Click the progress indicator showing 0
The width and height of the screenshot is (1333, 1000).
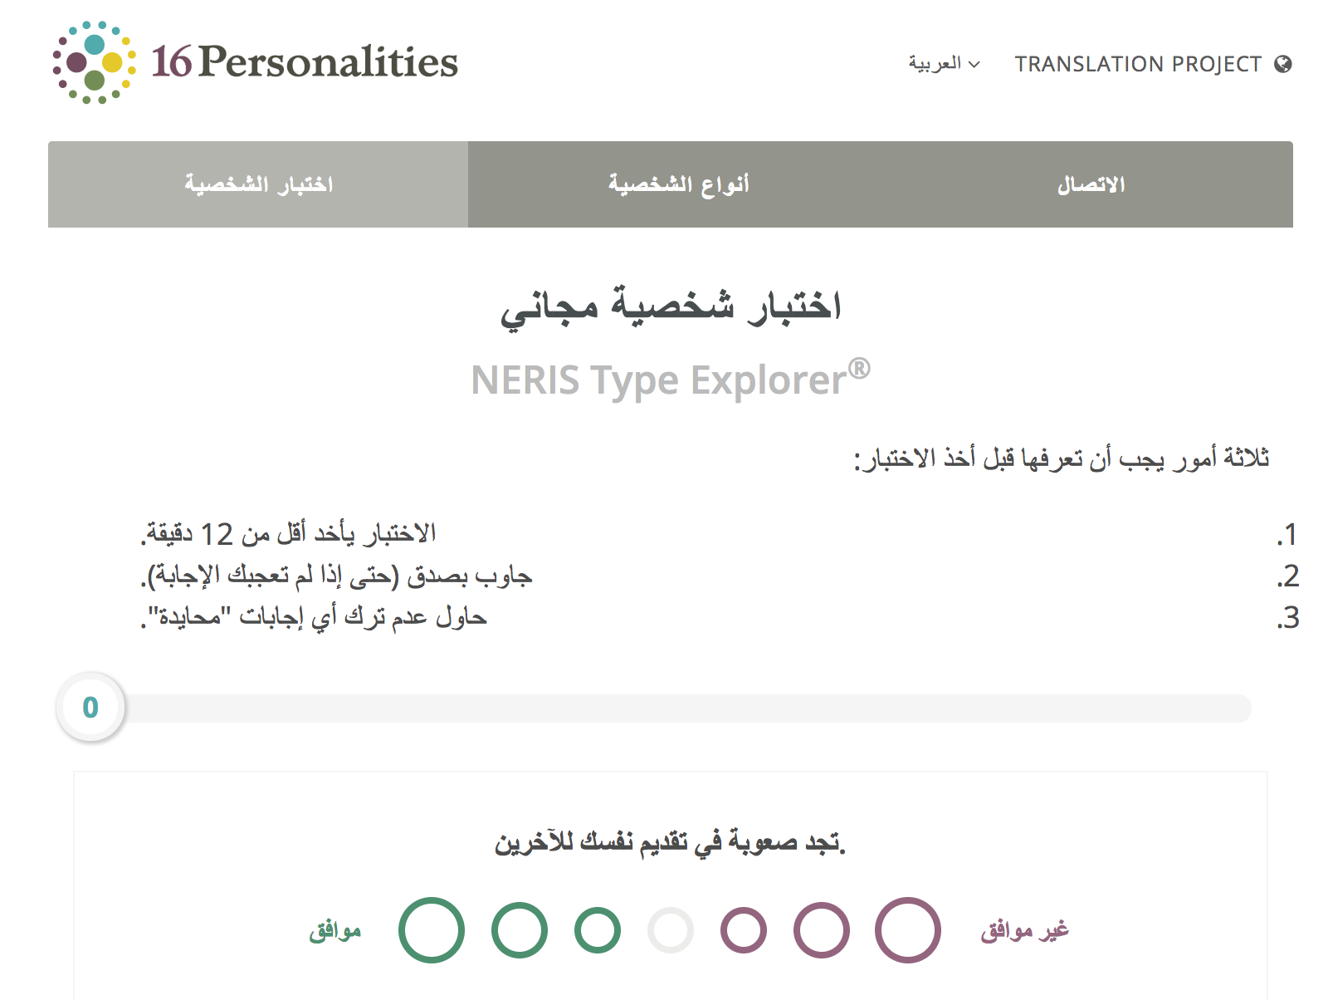coord(90,708)
